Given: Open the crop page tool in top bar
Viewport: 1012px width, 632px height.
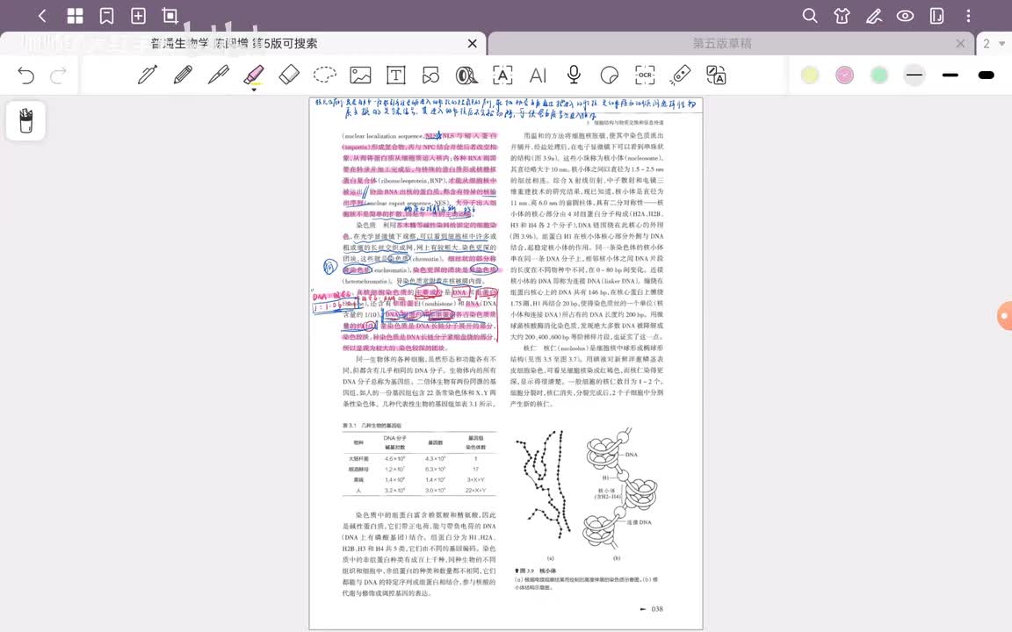Looking at the screenshot, I should pos(170,16).
